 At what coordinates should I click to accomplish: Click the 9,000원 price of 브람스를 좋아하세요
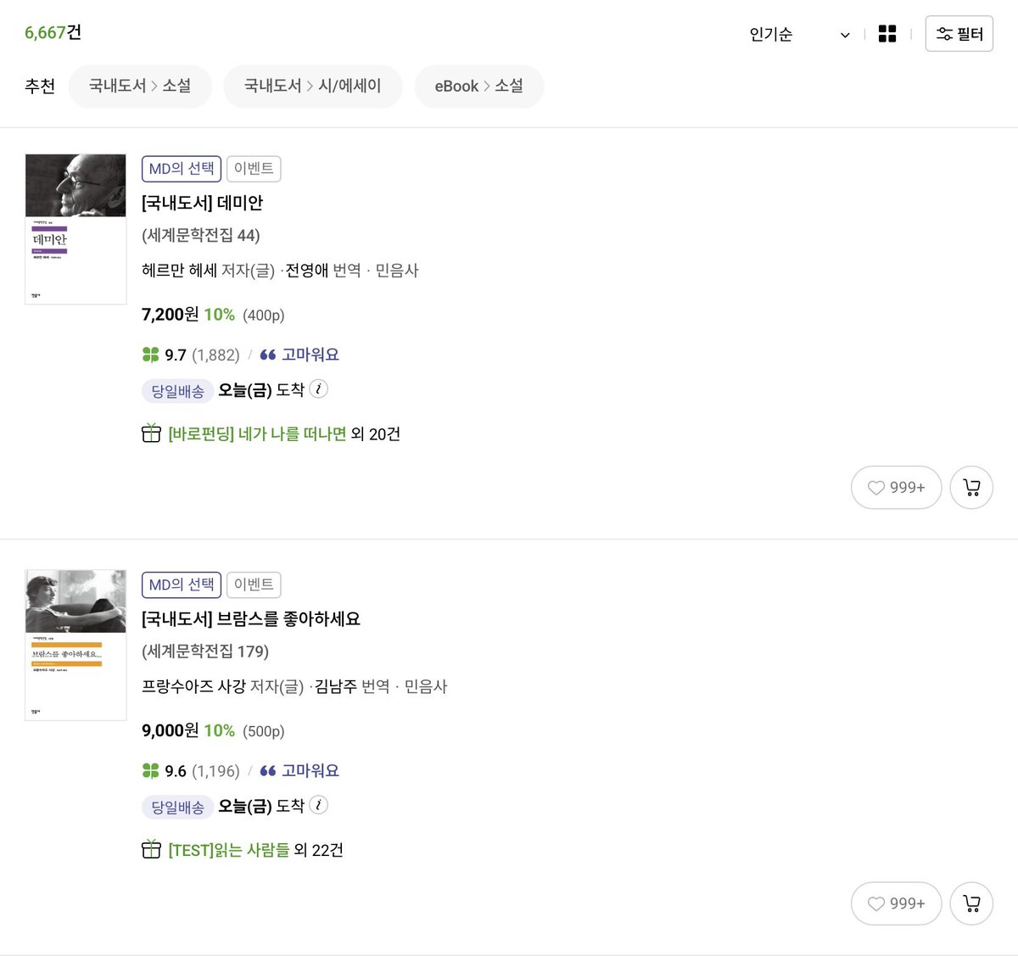(171, 730)
